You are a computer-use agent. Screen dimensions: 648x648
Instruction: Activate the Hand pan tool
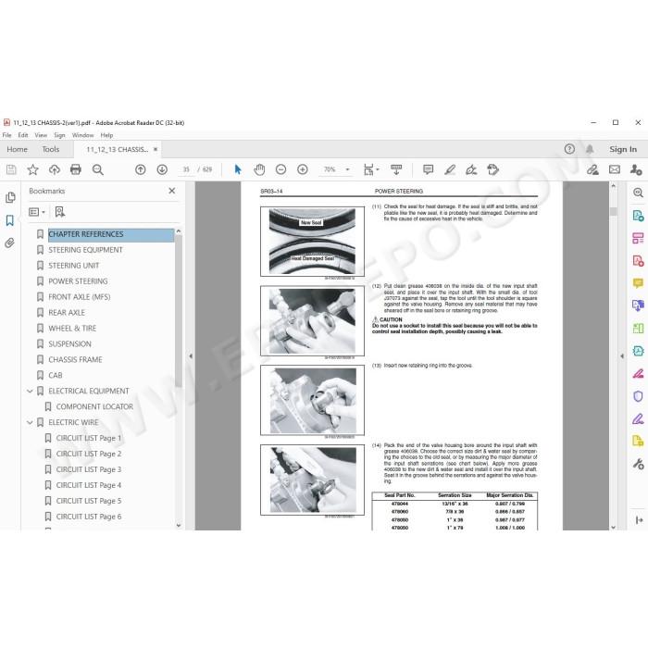[x=259, y=169]
